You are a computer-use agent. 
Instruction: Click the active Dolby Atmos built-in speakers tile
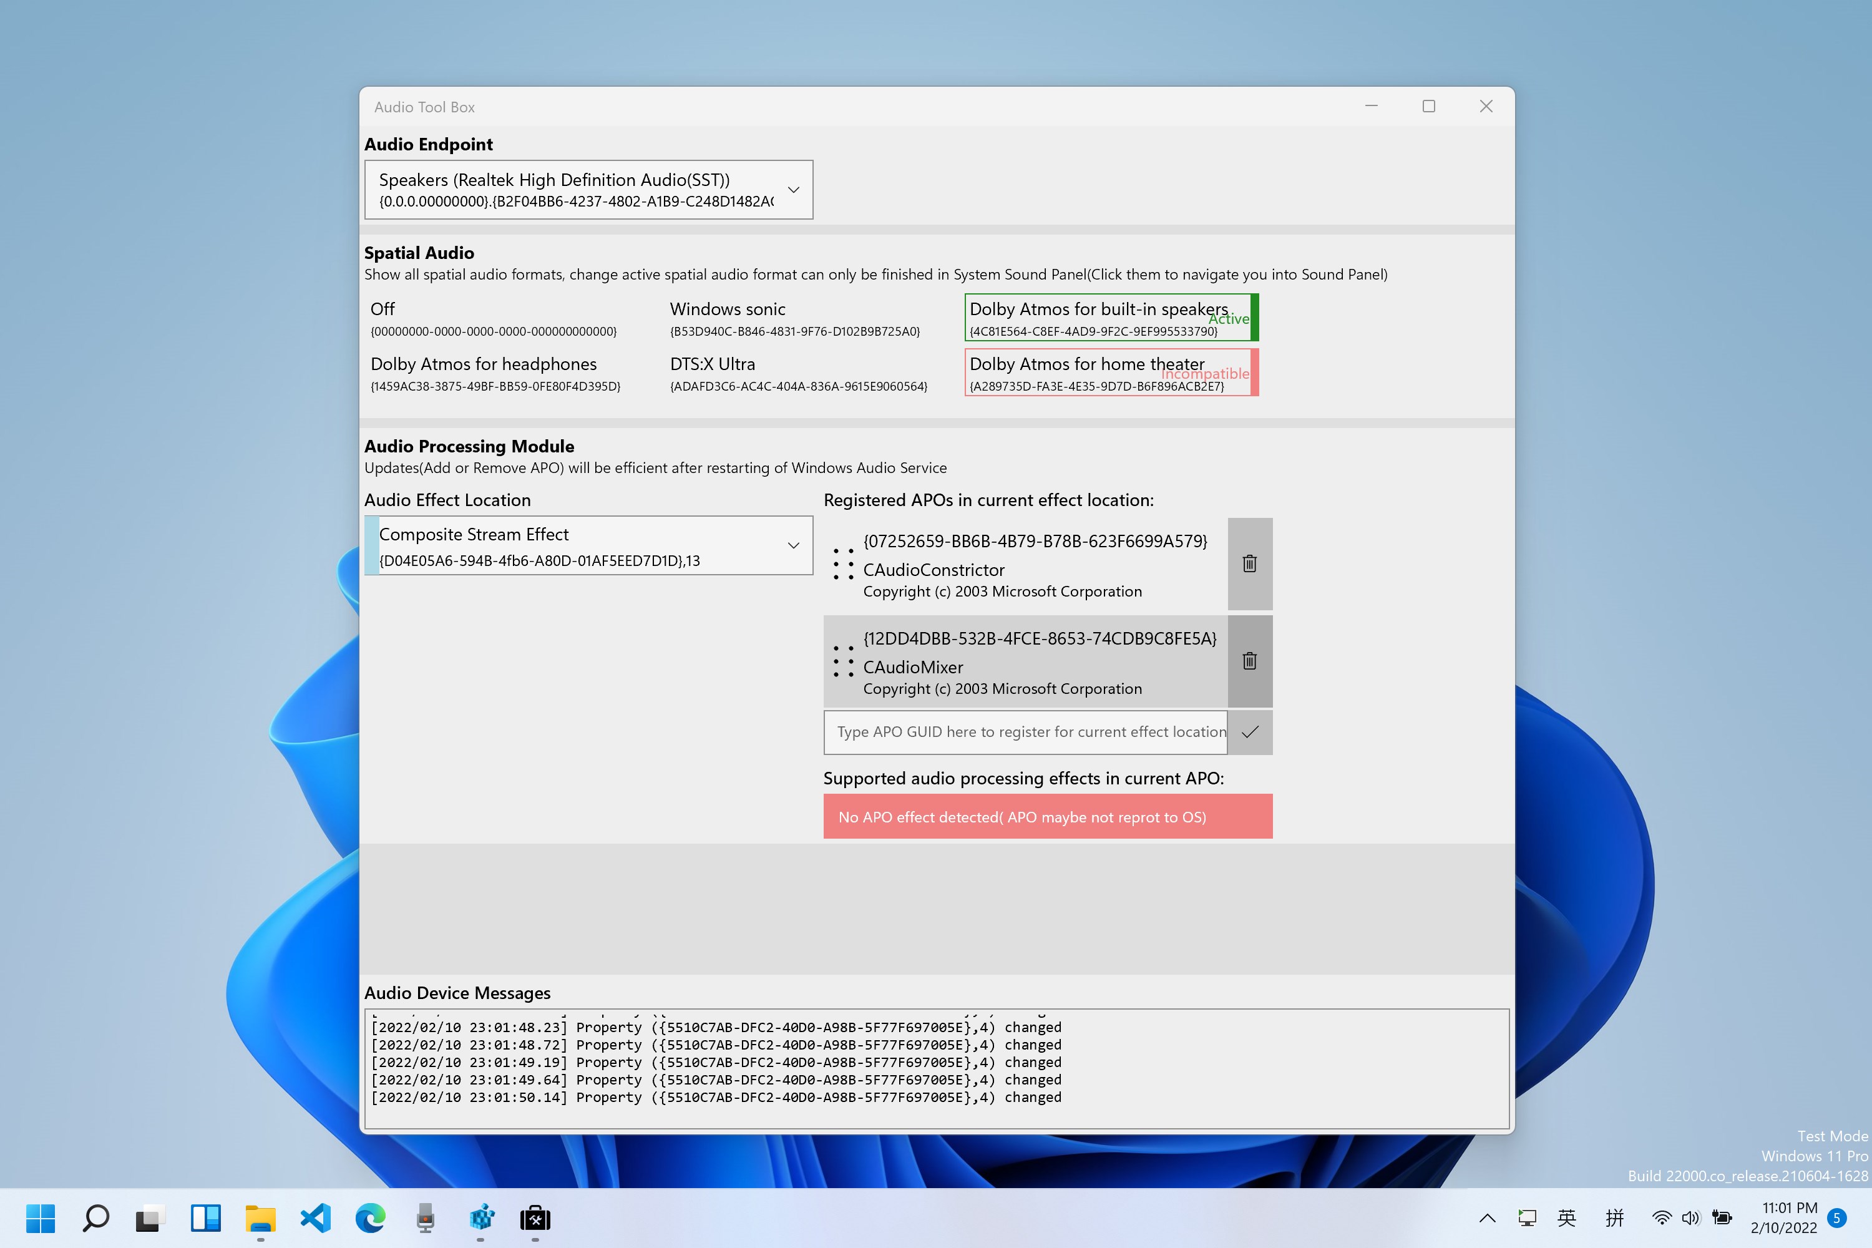pyautogui.click(x=1110, y=318)
